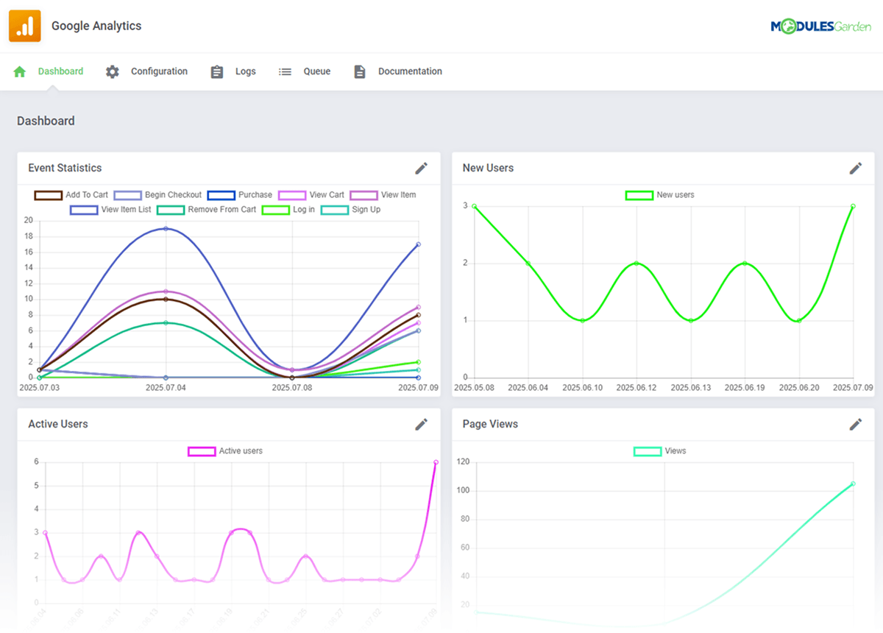This screenshot has height=633, width=883.
Task: Click the Active Users panel title
Action: [58, 424]
